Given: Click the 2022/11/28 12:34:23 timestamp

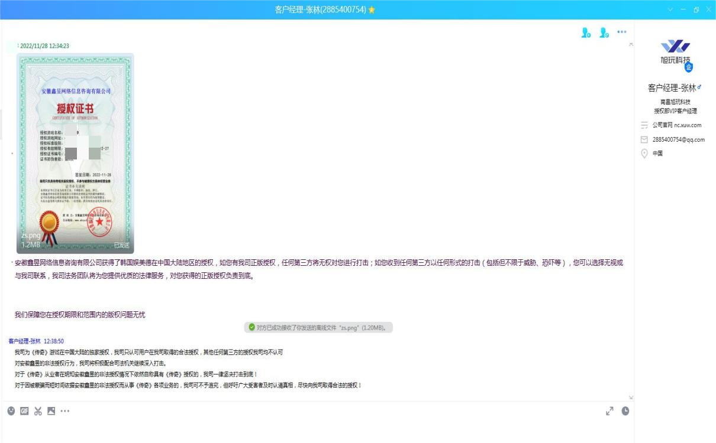Looking at the screenshot, I should [x=45, y=45].
